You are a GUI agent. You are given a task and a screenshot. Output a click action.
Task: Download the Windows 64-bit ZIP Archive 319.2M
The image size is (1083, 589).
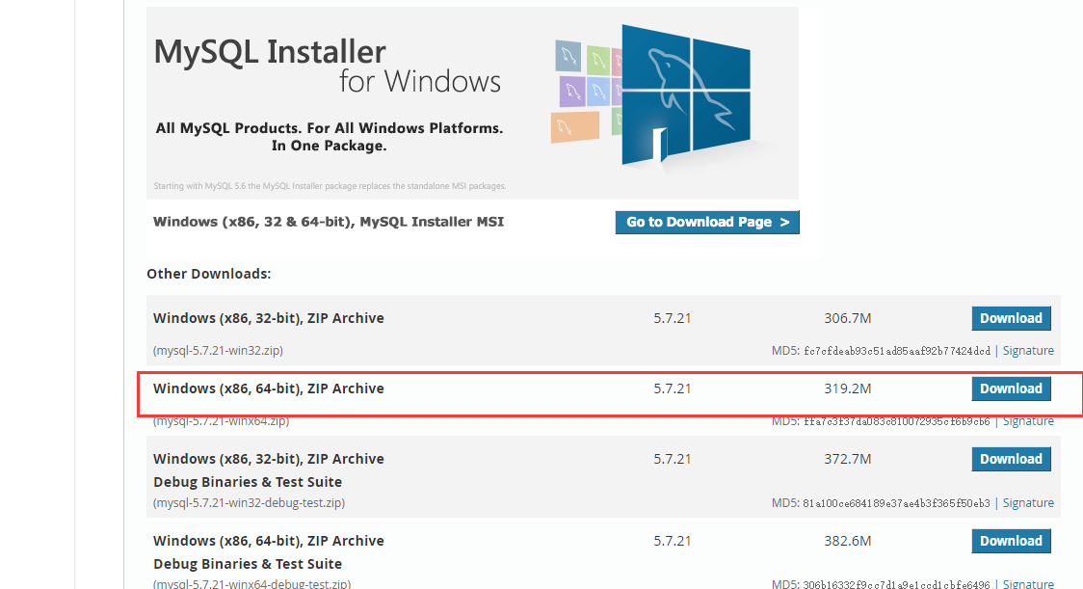pyautogui.click(x=1011, y=388)
